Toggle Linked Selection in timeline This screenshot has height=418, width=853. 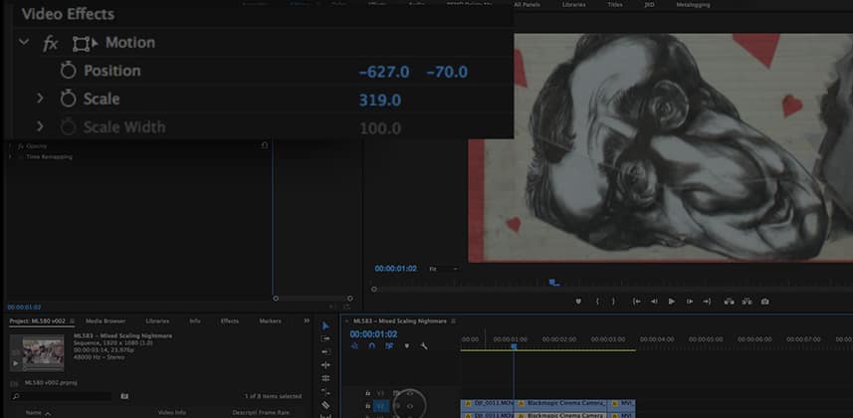tap(389, 346)
